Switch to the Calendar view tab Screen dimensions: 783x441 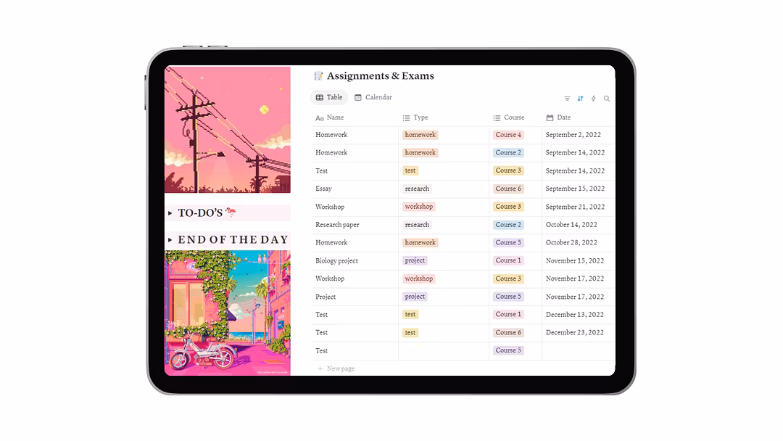[373, 97]
